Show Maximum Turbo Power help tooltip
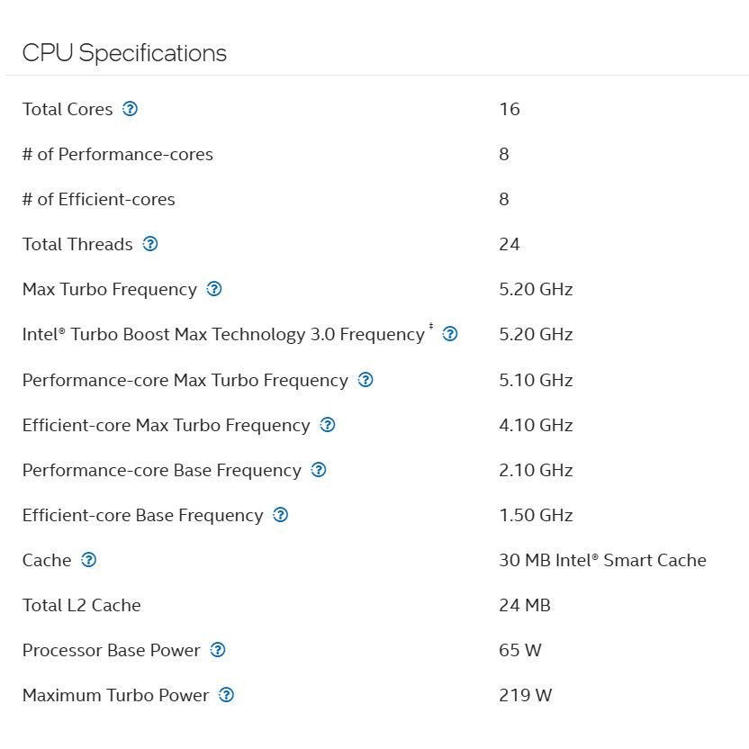The width and height of the screenshot is (749, 749). pyautogui.click(x=227, y=695)
